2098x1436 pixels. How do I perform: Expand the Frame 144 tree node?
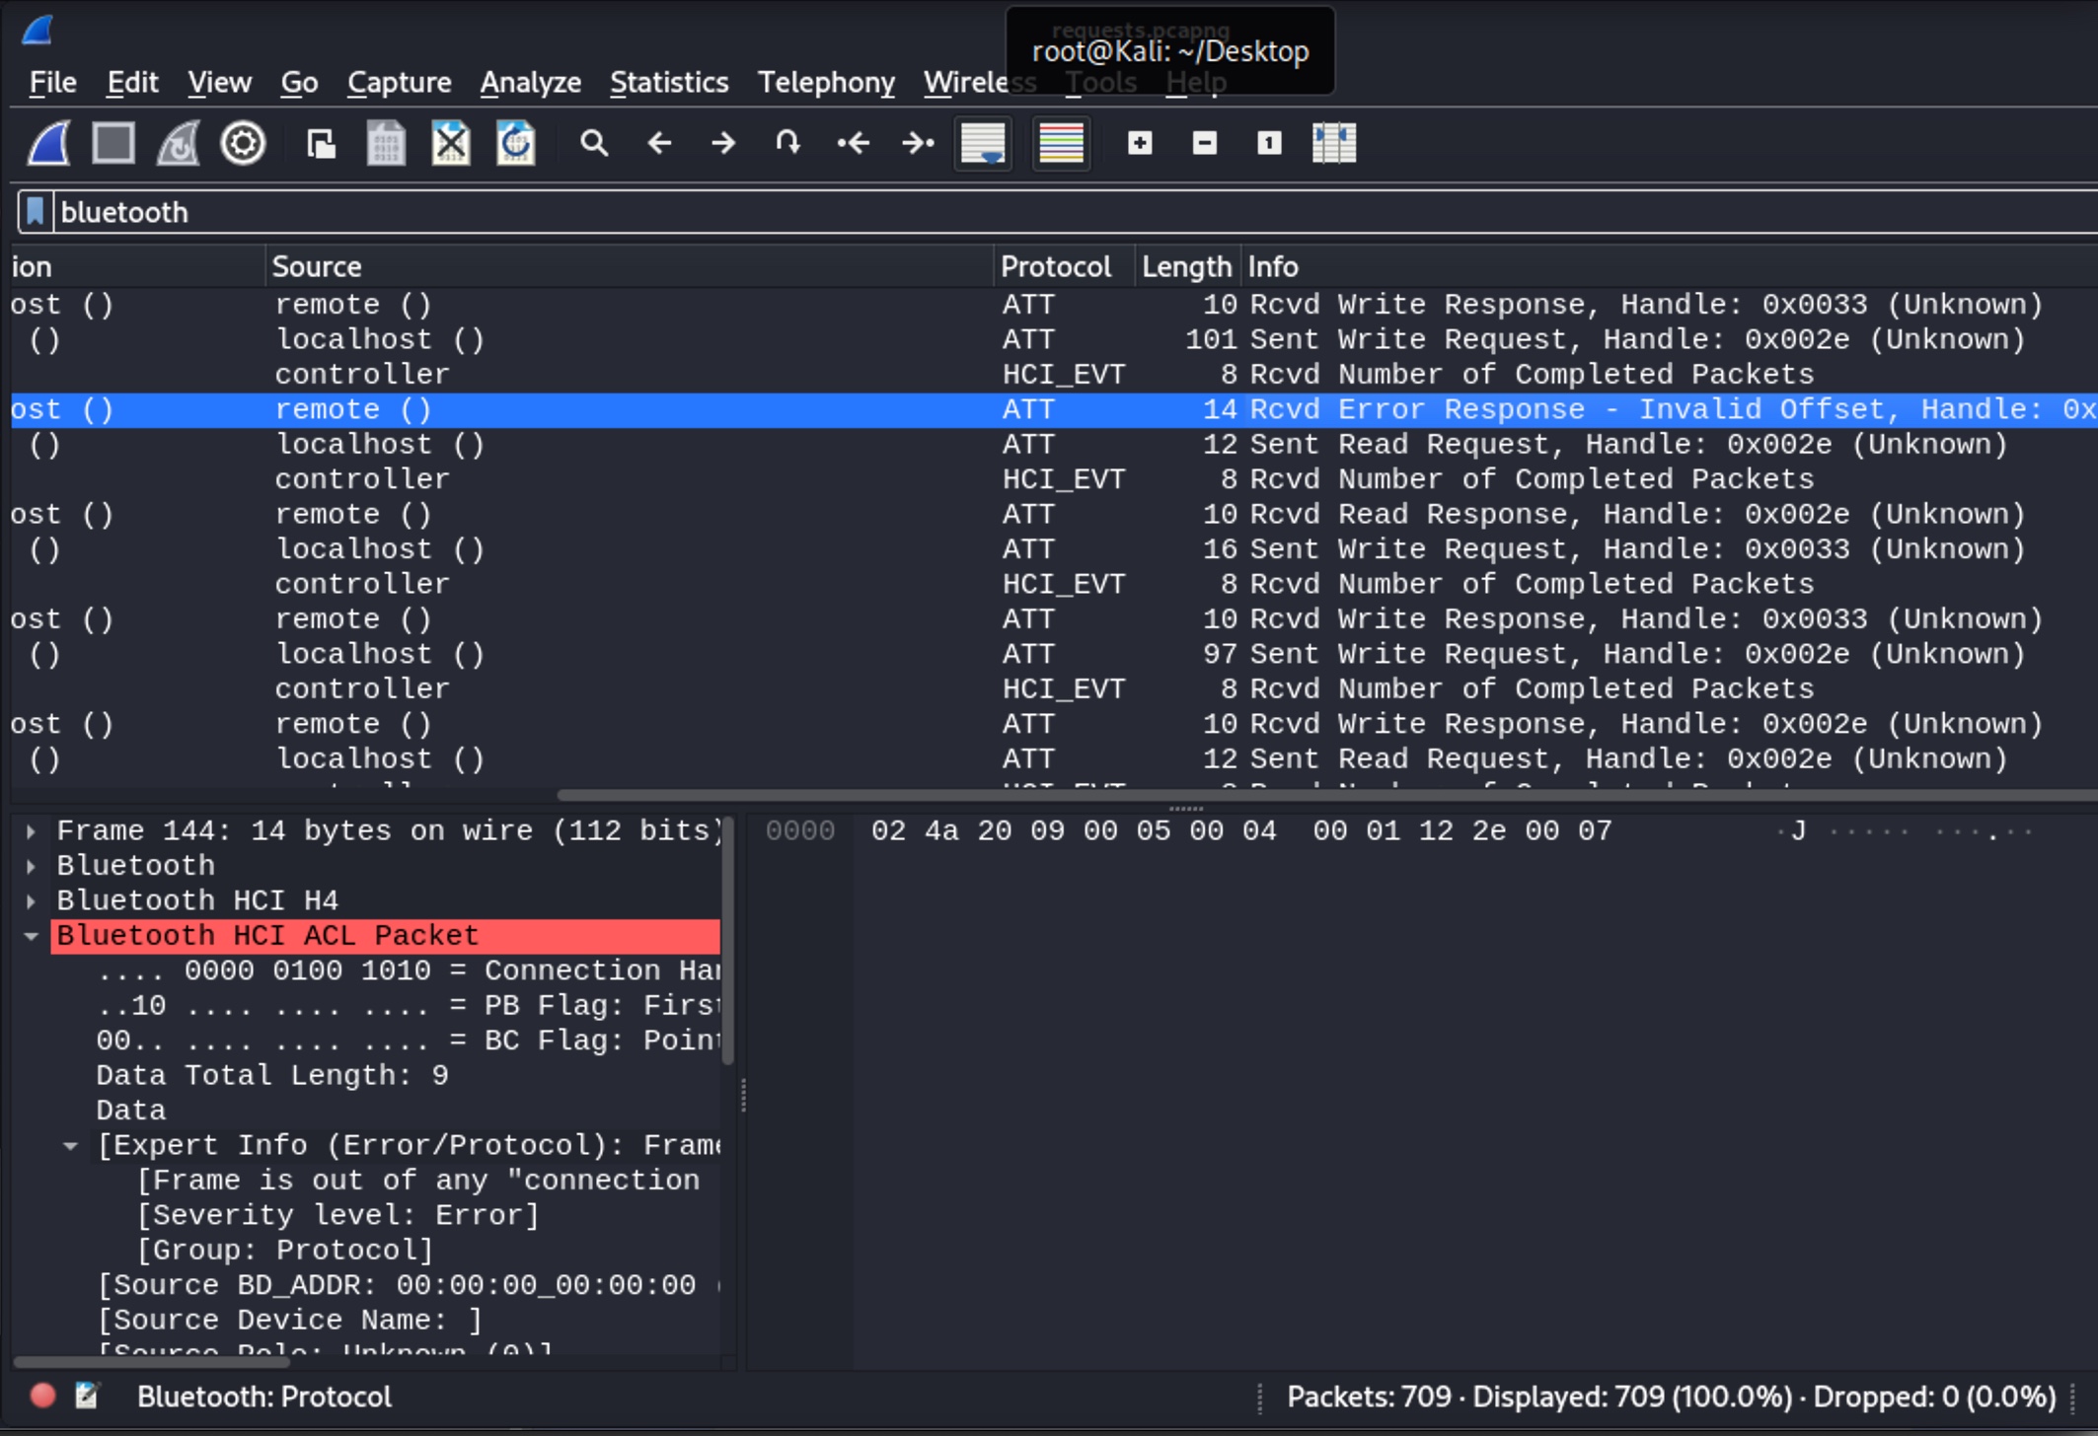pos(32,831)
